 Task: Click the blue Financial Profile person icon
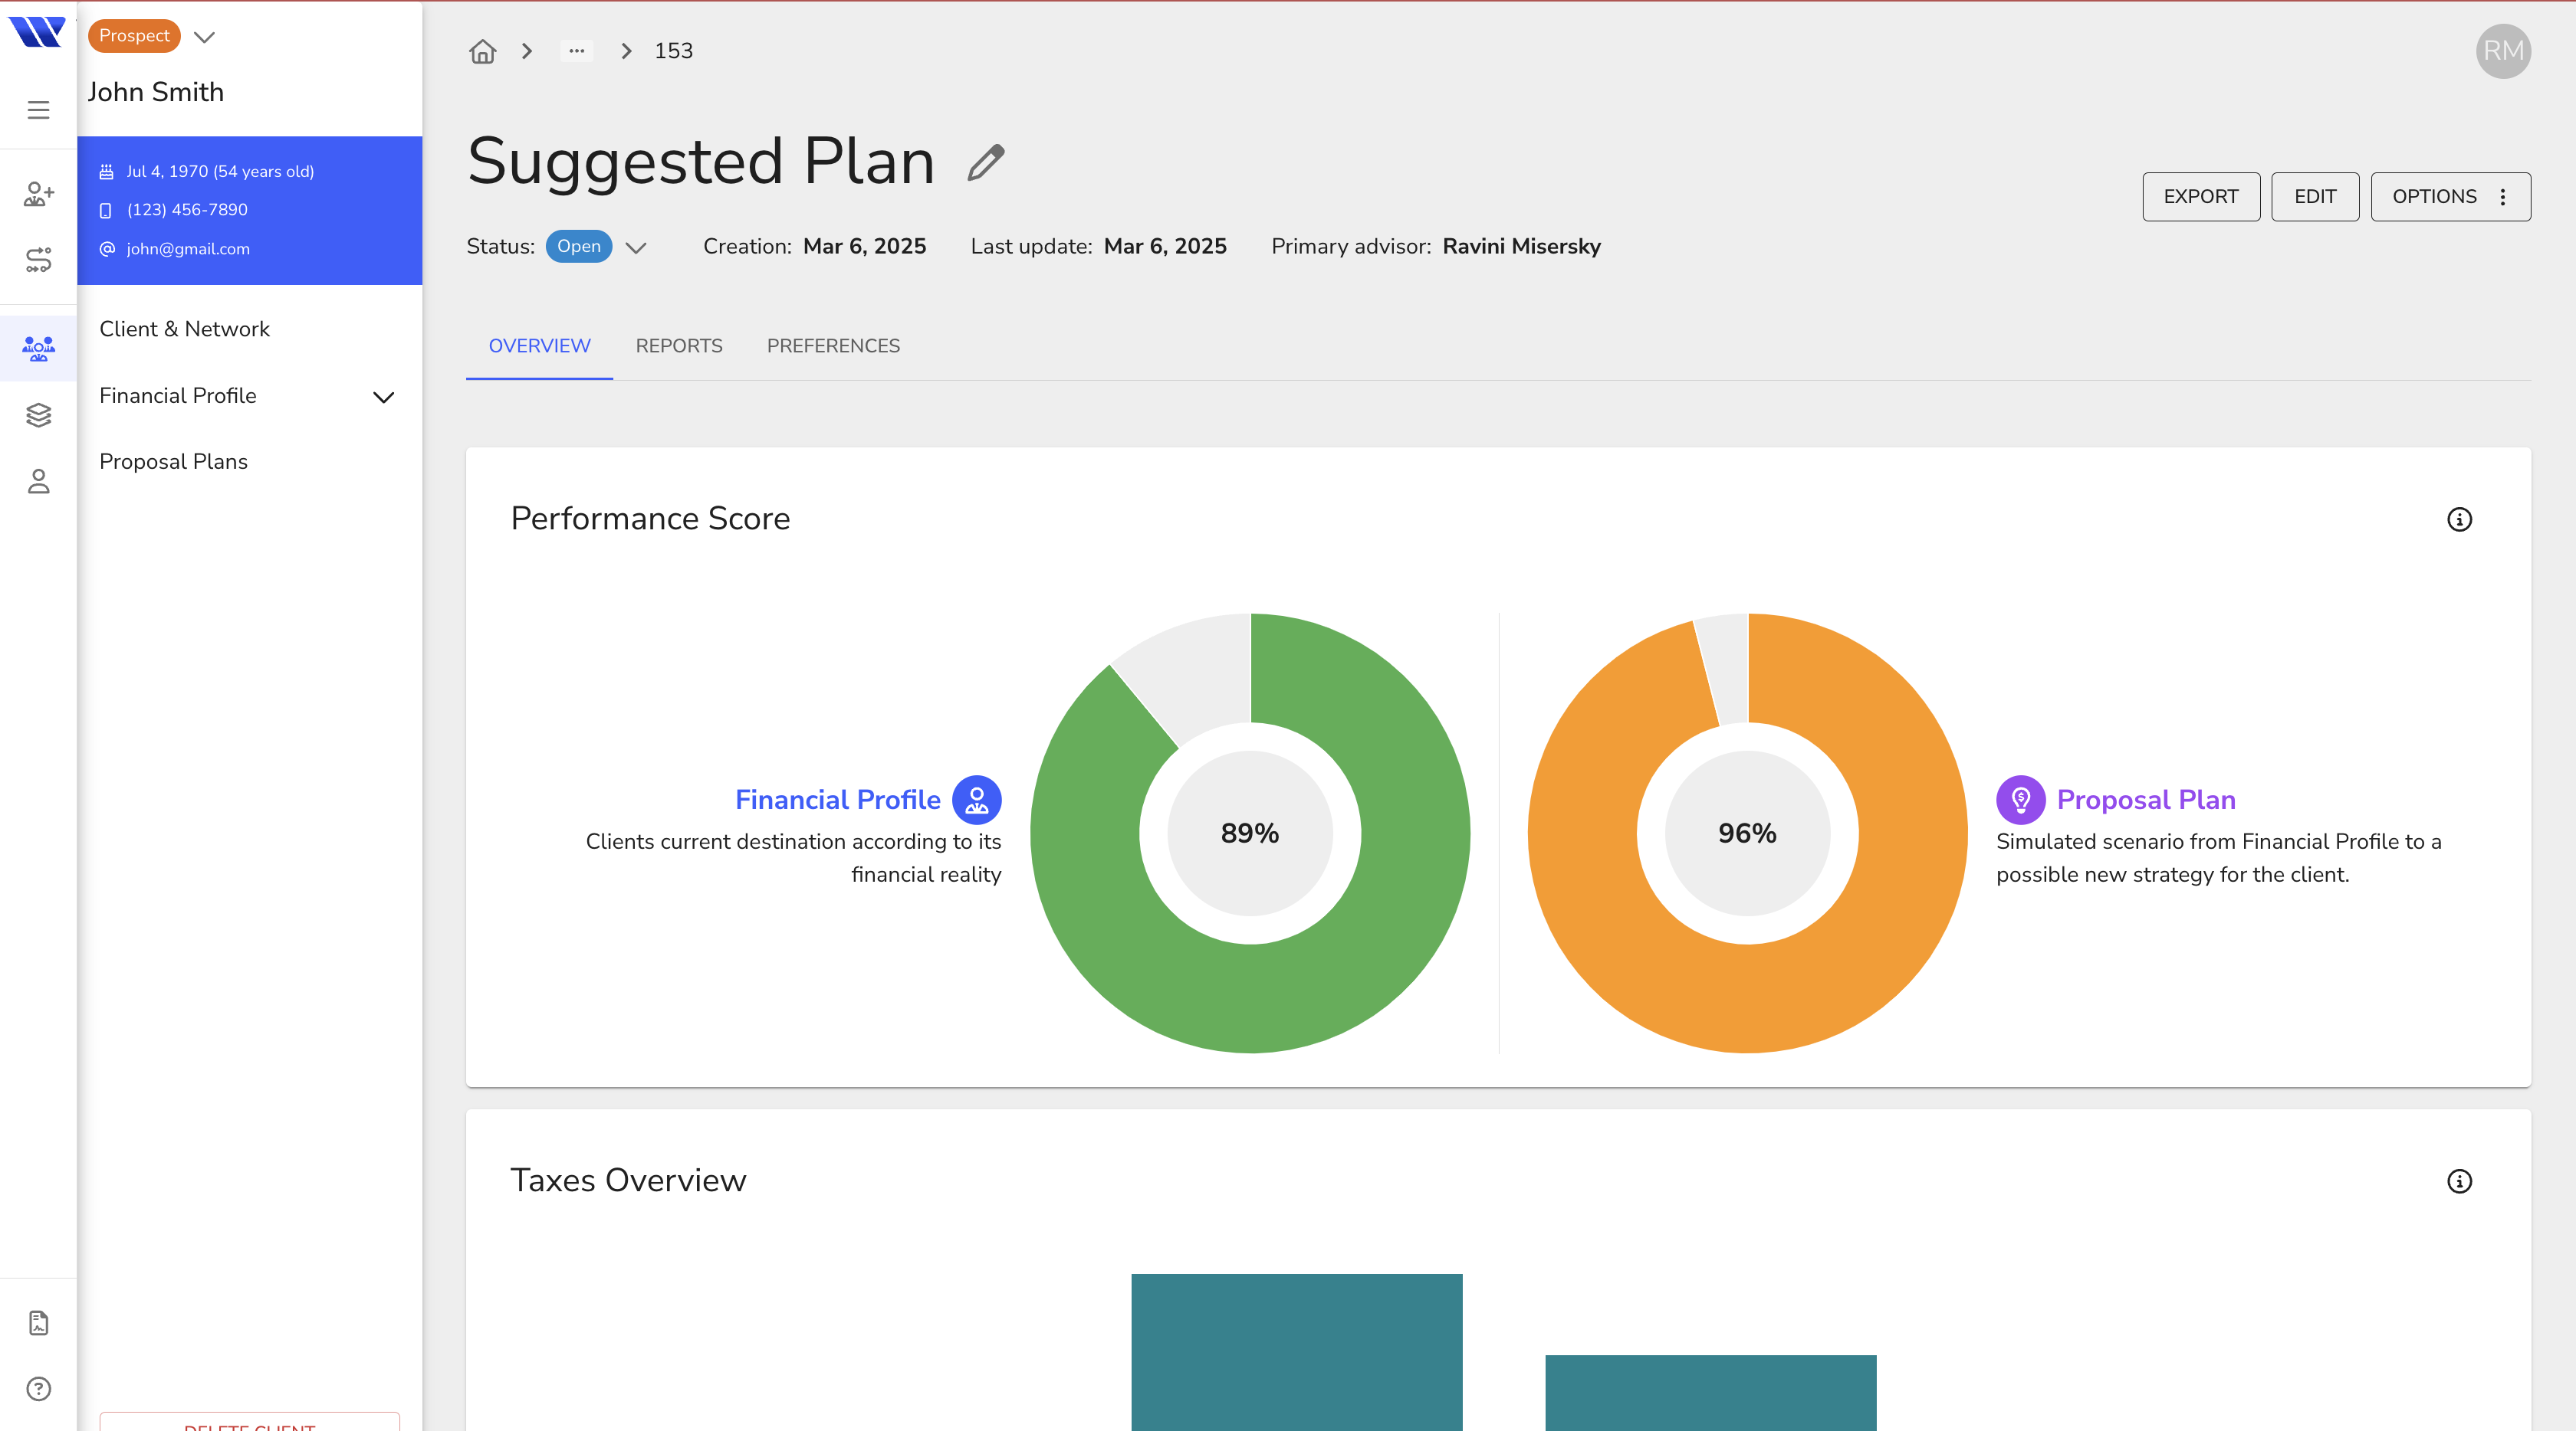click(976, 801)
